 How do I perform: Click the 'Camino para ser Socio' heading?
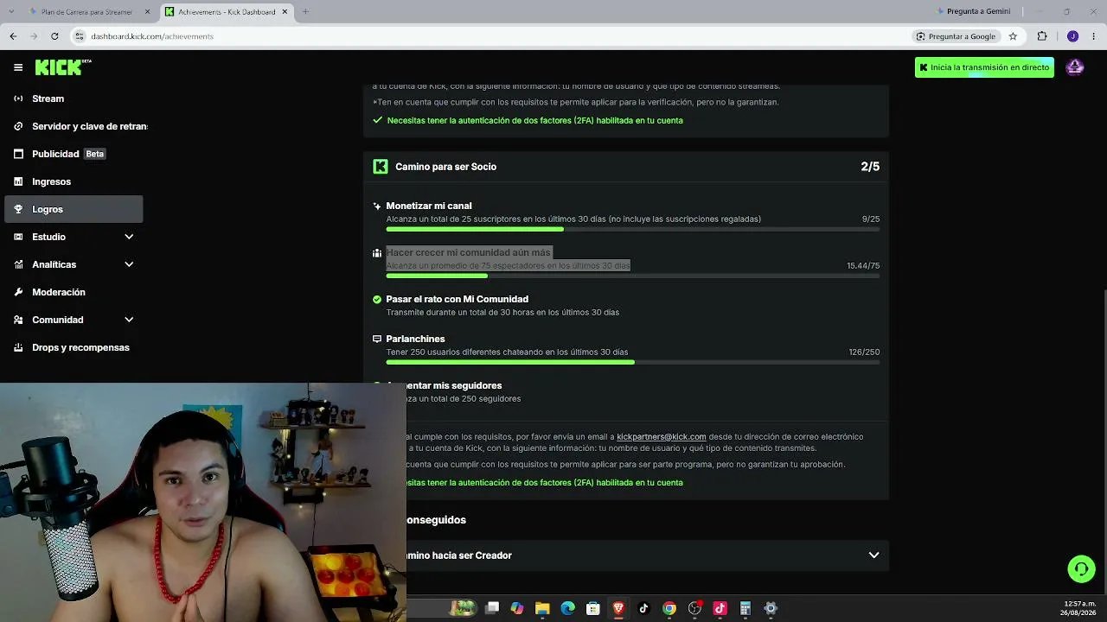pos(445,167)
